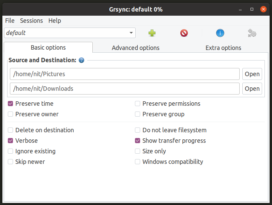Open the File menu
Screen dimensions: 272x205
(x=10, y=21)
